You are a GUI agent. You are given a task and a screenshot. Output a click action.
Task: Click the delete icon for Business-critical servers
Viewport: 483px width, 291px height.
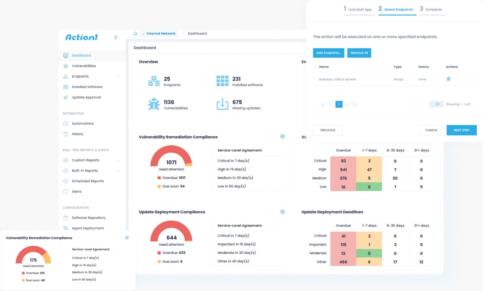coord(449,79)
